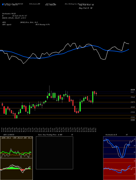Screen dimensions: 136x180
Task: Select the 'ADX: 23.4 +DY: 26.61' header text
Action: [x=12, y=138]
